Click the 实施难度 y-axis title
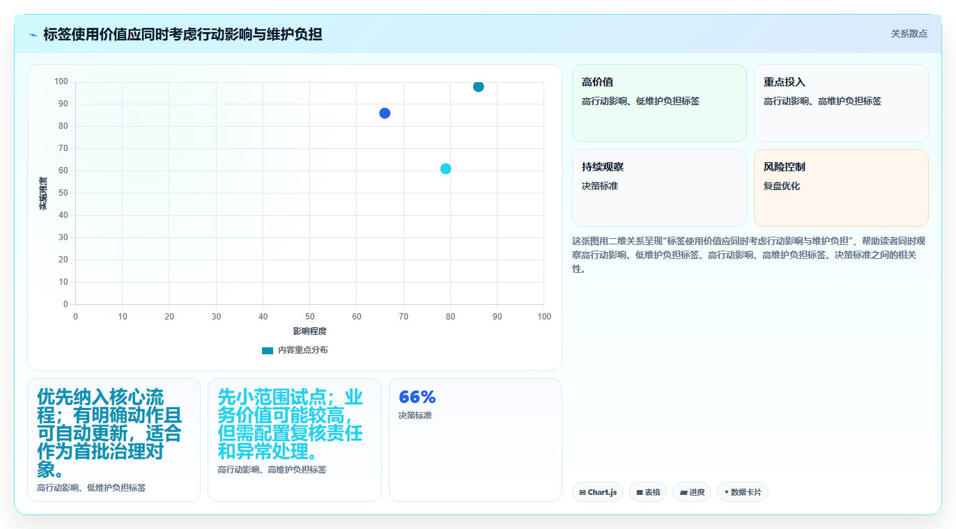Image resolution: width=956 pixels, height=529 pixels. coord(43,193)
